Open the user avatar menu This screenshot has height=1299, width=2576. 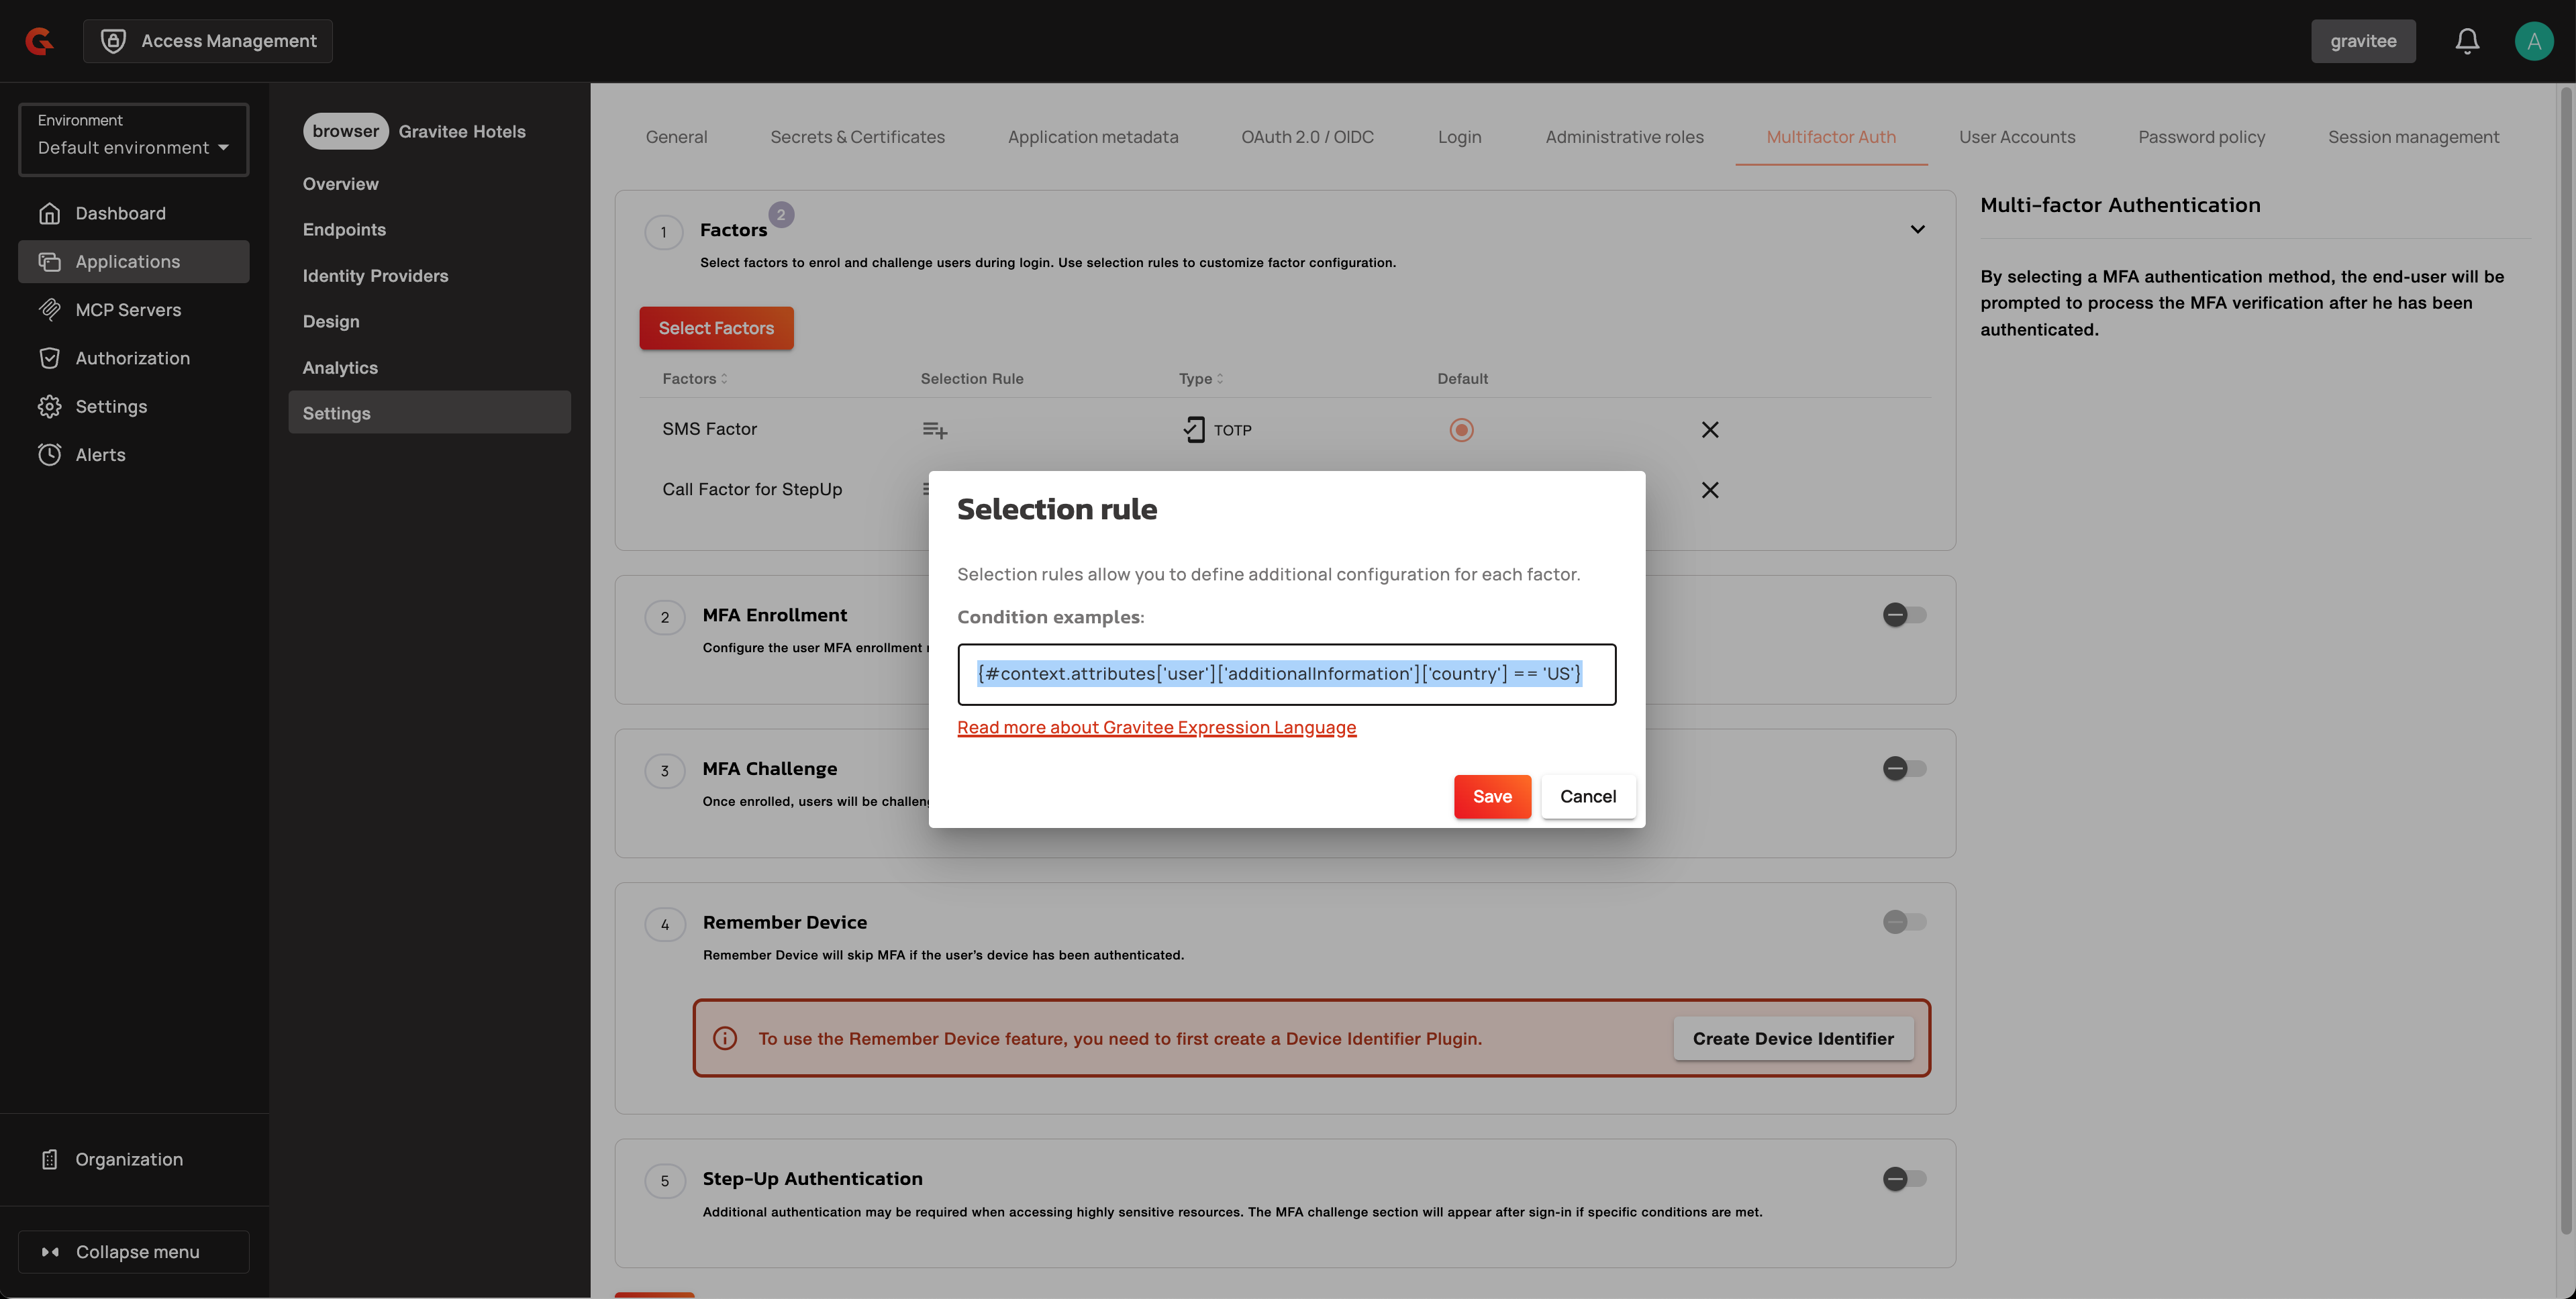pyautogui.click(x=2533, y=41)
